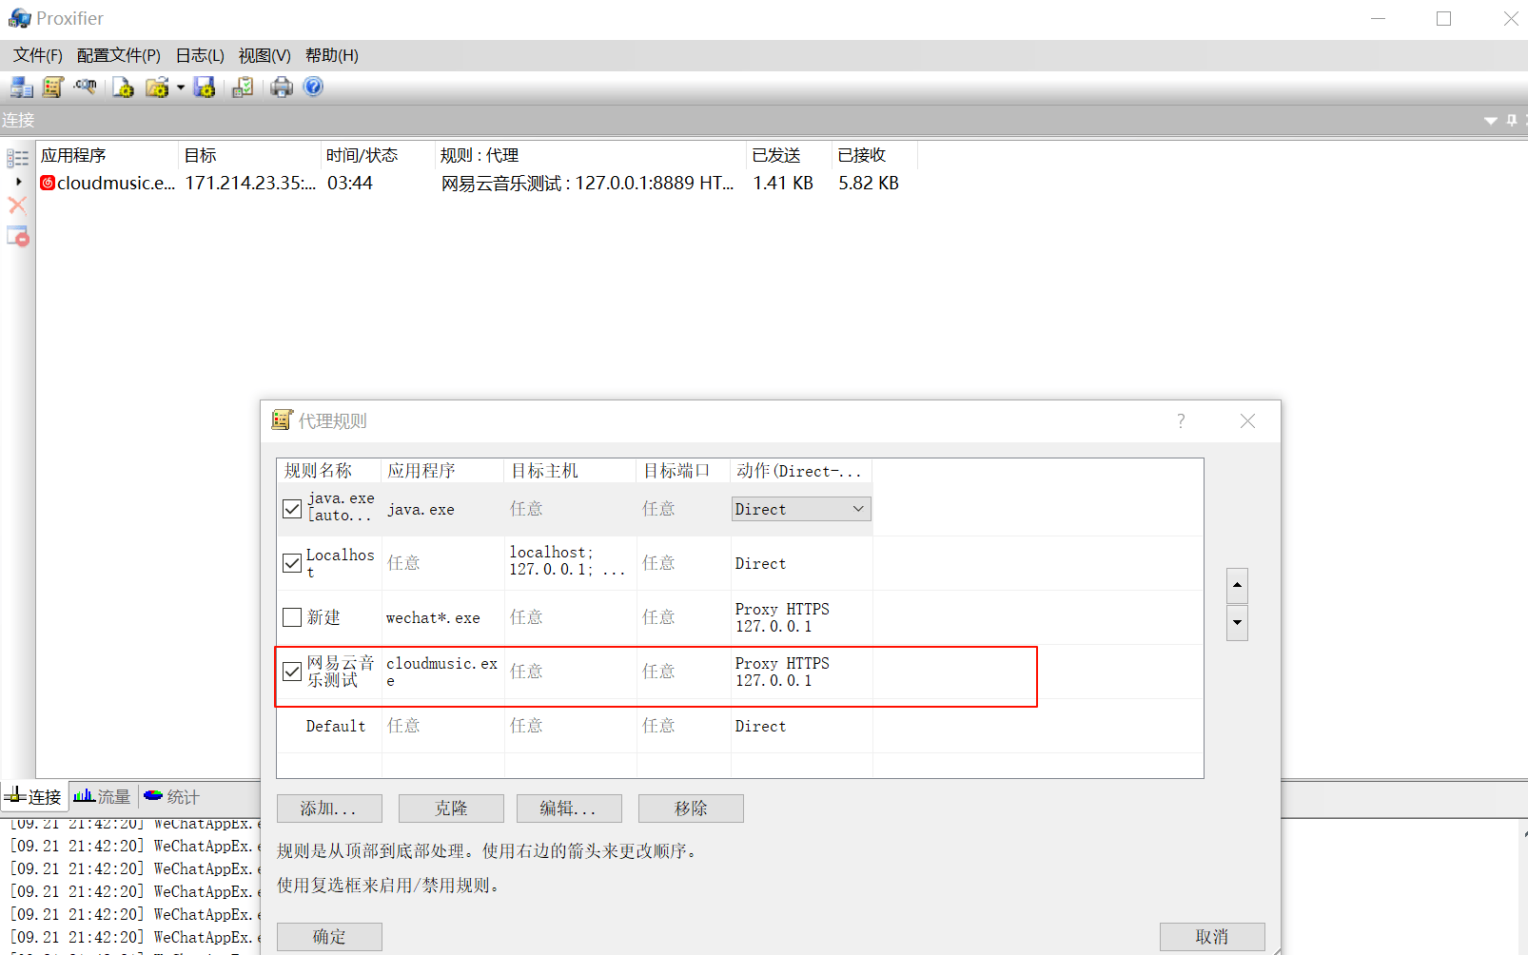Open the 日志(L) menu
Viewport: 1528px width, 955px height.
[200, 55]
